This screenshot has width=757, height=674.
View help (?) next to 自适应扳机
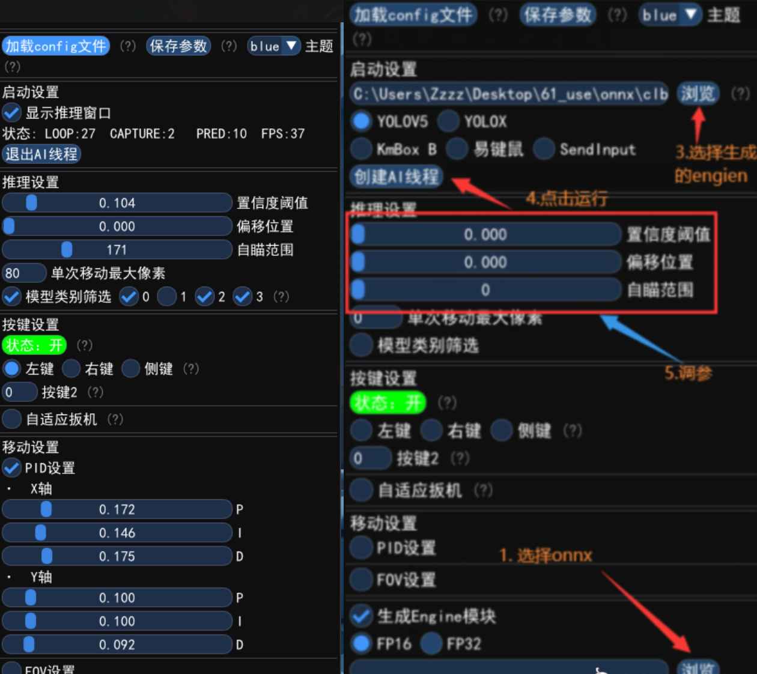pyautogui.click(x=115, y=419)
